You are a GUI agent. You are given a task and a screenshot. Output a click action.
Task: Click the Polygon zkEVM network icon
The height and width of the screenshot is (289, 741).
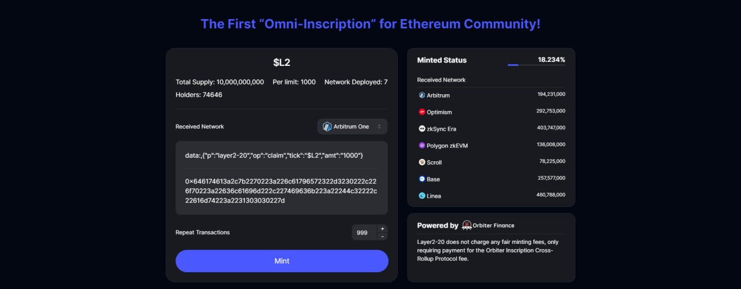click(x=421, y=146)
